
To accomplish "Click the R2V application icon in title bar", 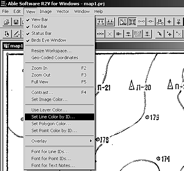I will click(3, 4).
